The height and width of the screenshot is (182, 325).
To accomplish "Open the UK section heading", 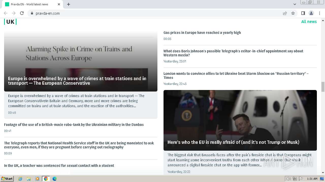I will coord(10,22).
